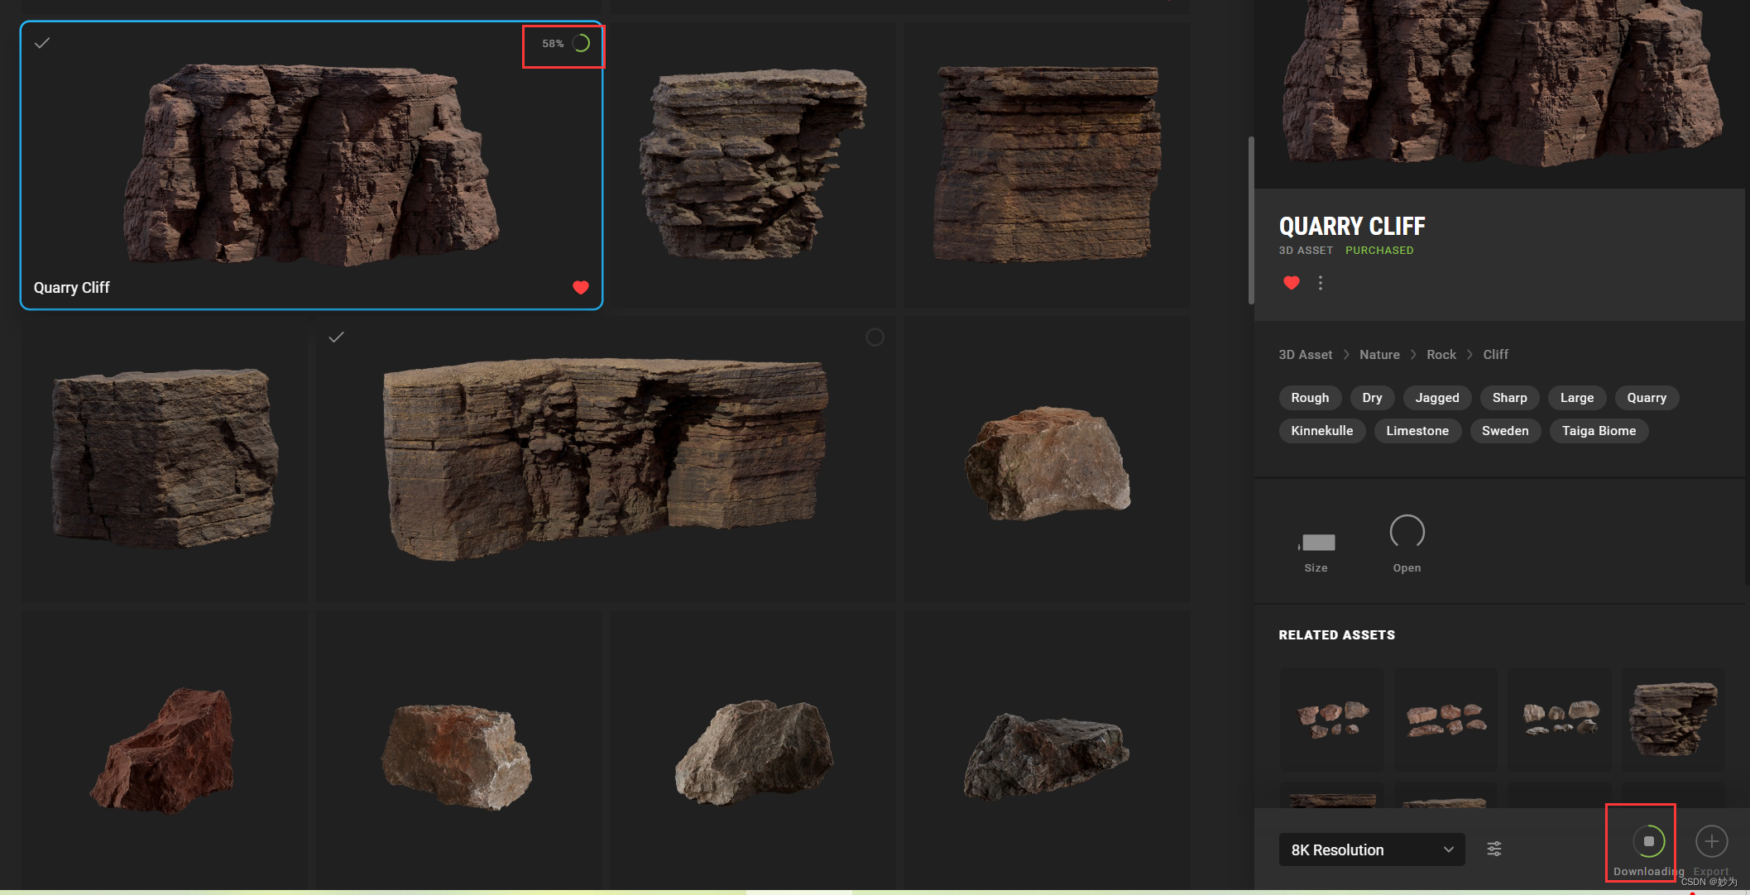Click the Open loading circle icon

(1407, 532)
